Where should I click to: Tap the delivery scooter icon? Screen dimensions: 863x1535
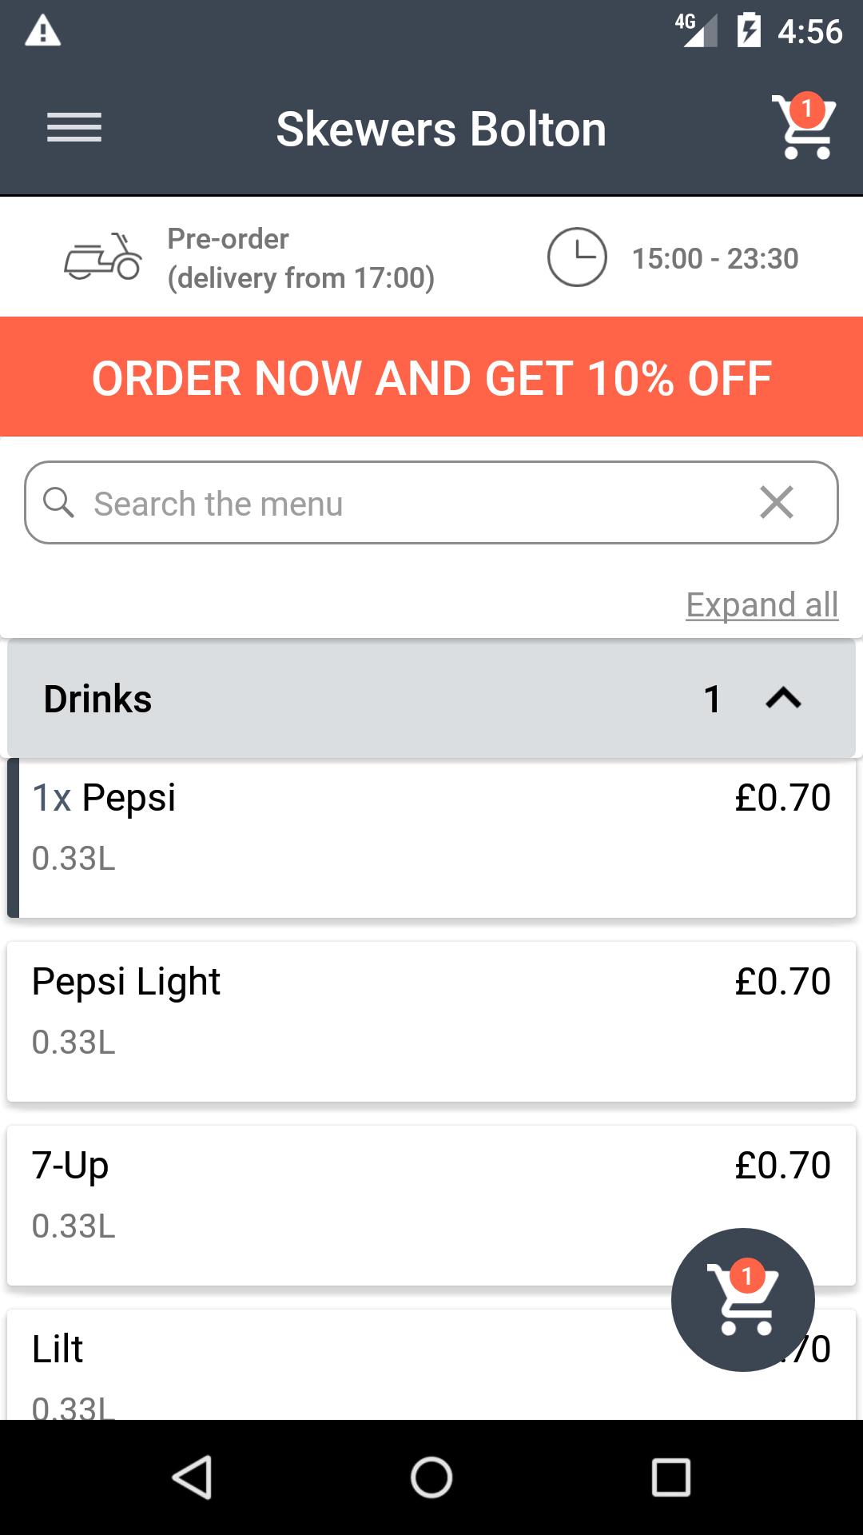pos(103,257)
